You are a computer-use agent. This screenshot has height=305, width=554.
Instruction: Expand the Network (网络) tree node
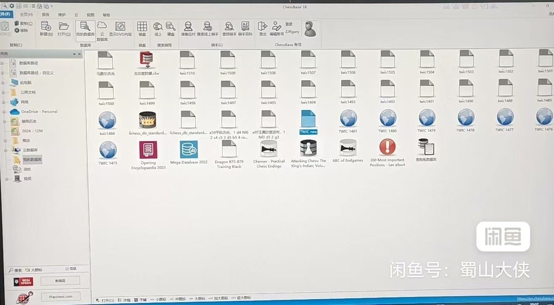[3, 102]
